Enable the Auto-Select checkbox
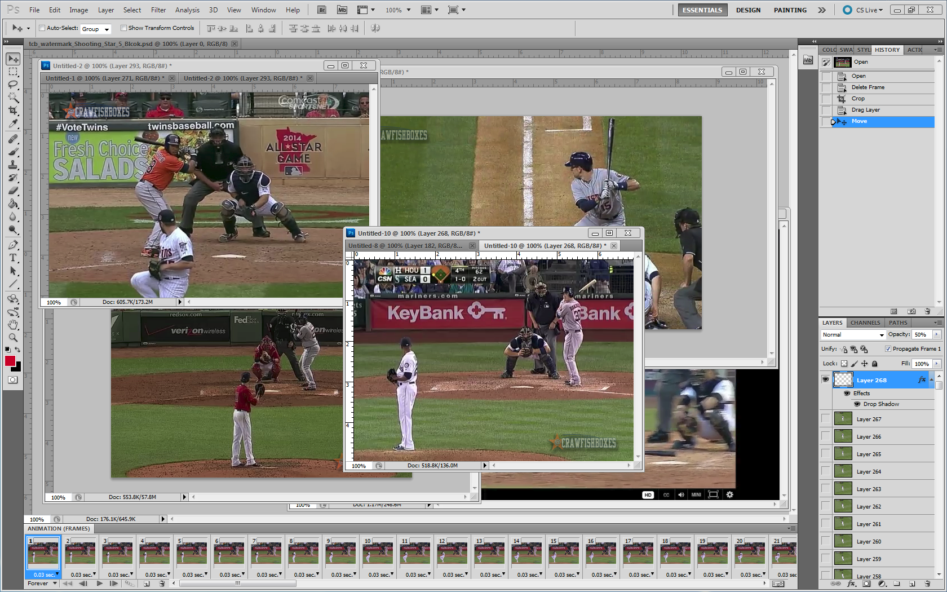Image resolution: width=947 pixels, height=592 pixels. pos(42,28)
